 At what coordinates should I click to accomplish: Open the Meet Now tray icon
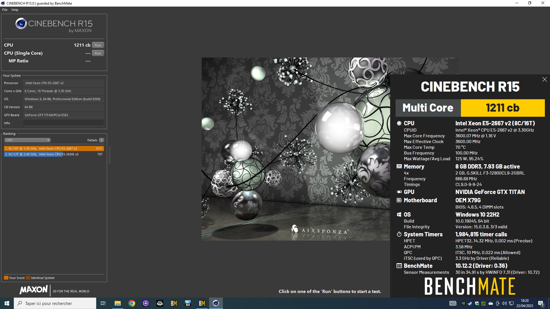498,303
